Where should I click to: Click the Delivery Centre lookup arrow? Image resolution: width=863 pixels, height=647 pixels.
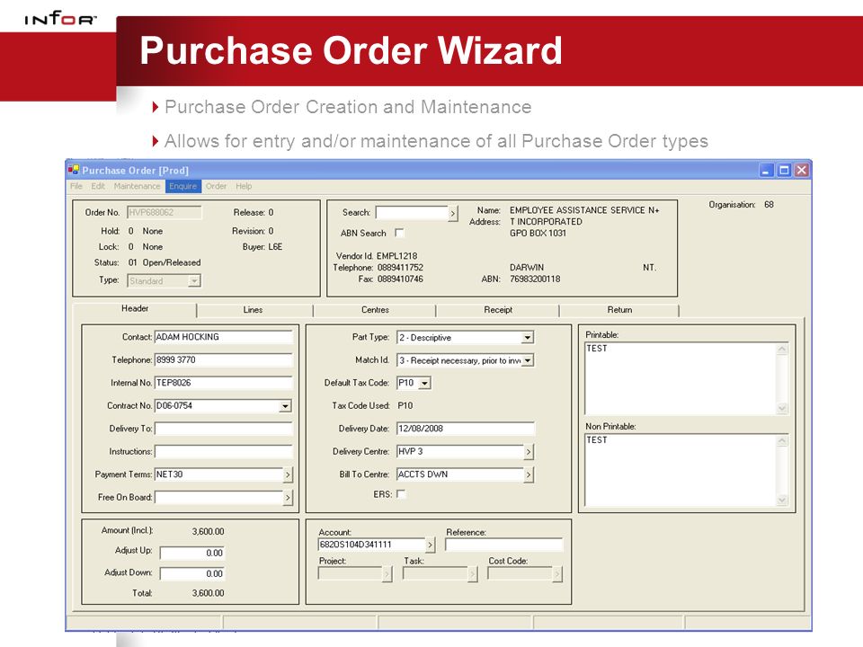[529, 452]
